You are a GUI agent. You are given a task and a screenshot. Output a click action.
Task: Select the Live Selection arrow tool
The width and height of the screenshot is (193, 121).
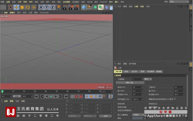[10, 7]
